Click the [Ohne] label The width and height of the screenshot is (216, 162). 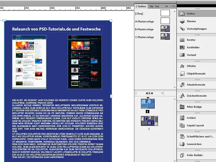point(139,14)
